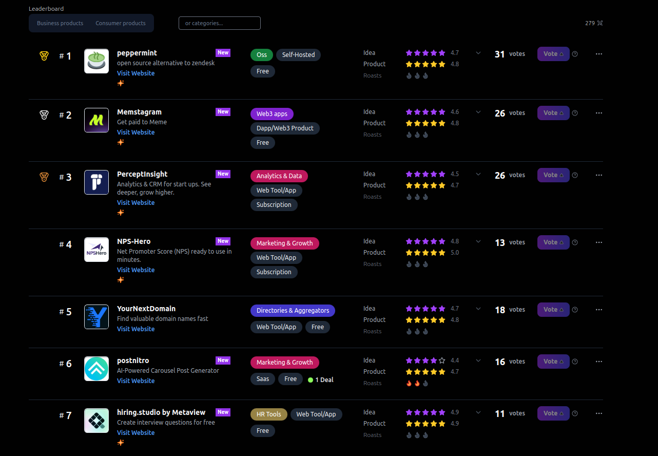Expand ratings chevron for PerceptInsight
The width and height of the screenshot is (658, 456).
coord(478,174)
